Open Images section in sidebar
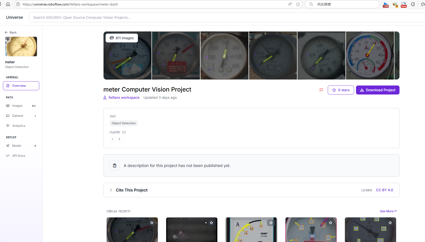The image size is (425, 242). click(x=21, y=106)
